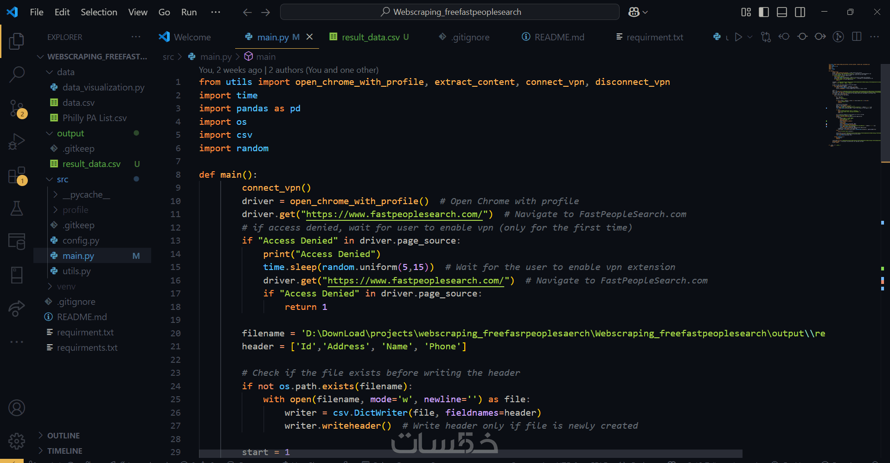Open the Manage gear settings icon

(x=17, y=441)
